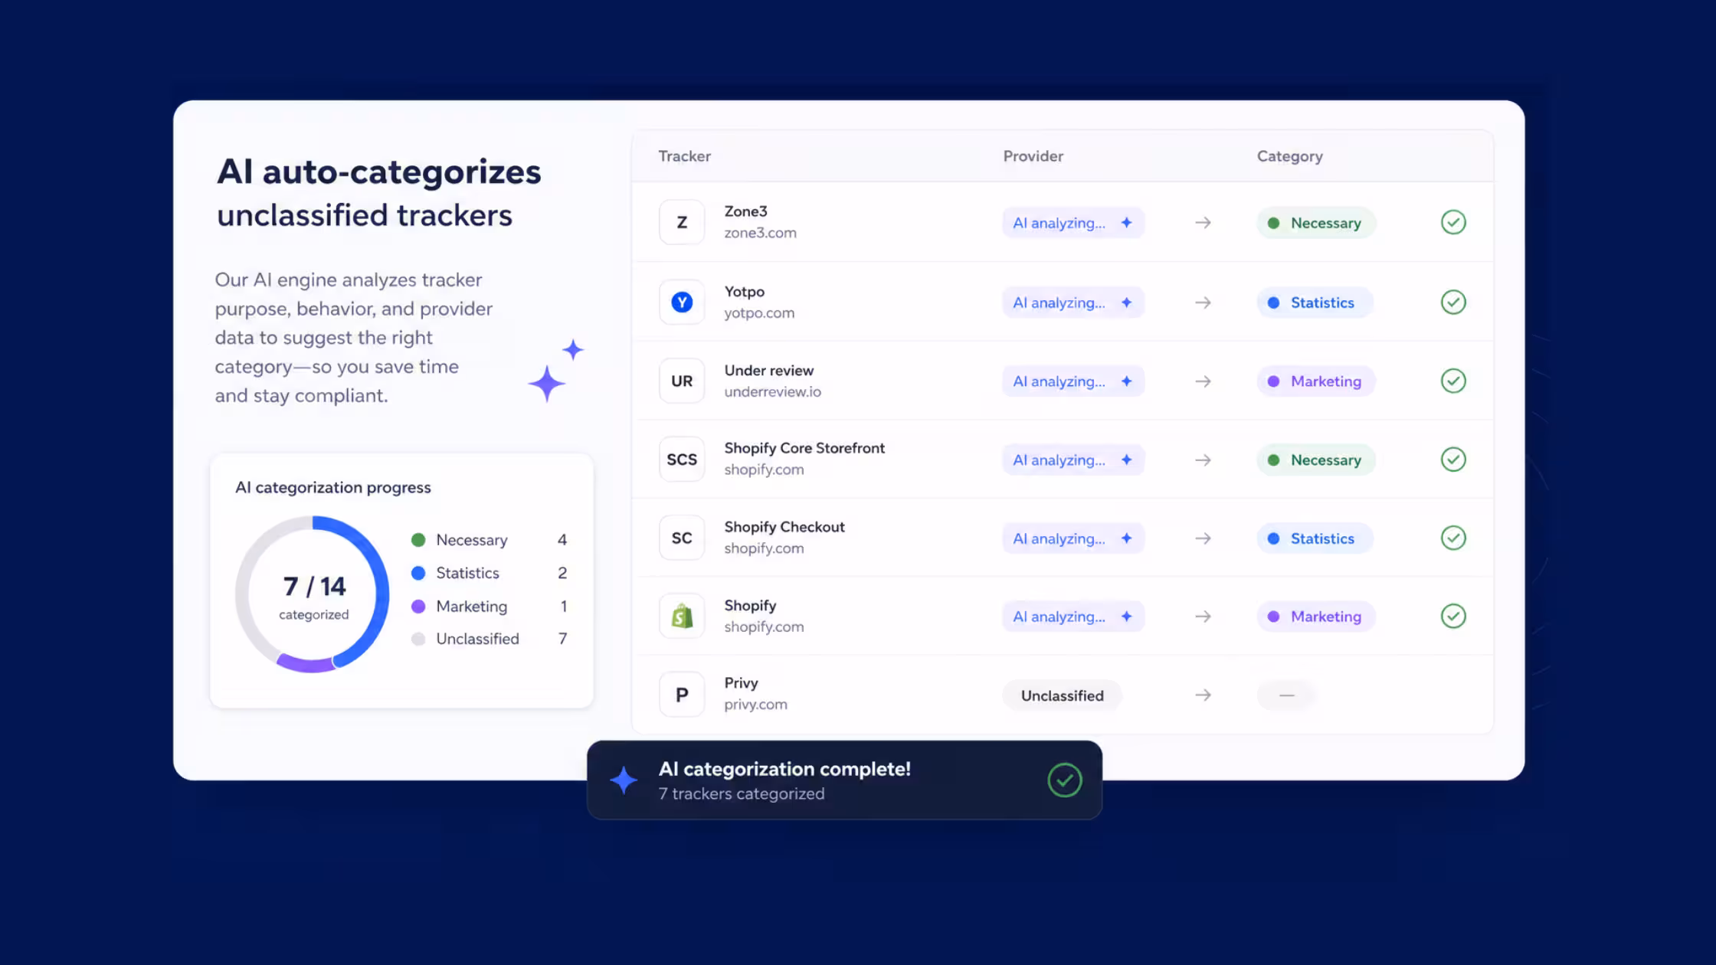Click the privy.com domain text
The image size is (1716, 965).
point(755,705)
